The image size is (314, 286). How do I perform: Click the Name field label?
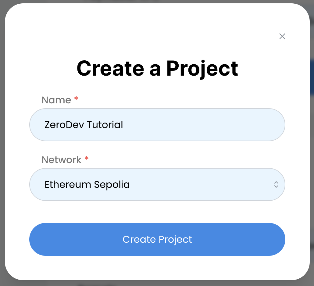[x=56, y=100]
